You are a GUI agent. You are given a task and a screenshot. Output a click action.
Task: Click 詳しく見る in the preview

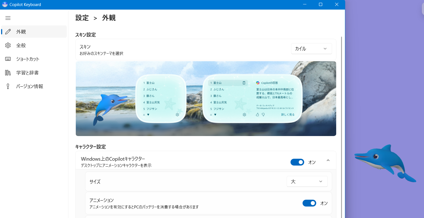(x=288, y=115)
